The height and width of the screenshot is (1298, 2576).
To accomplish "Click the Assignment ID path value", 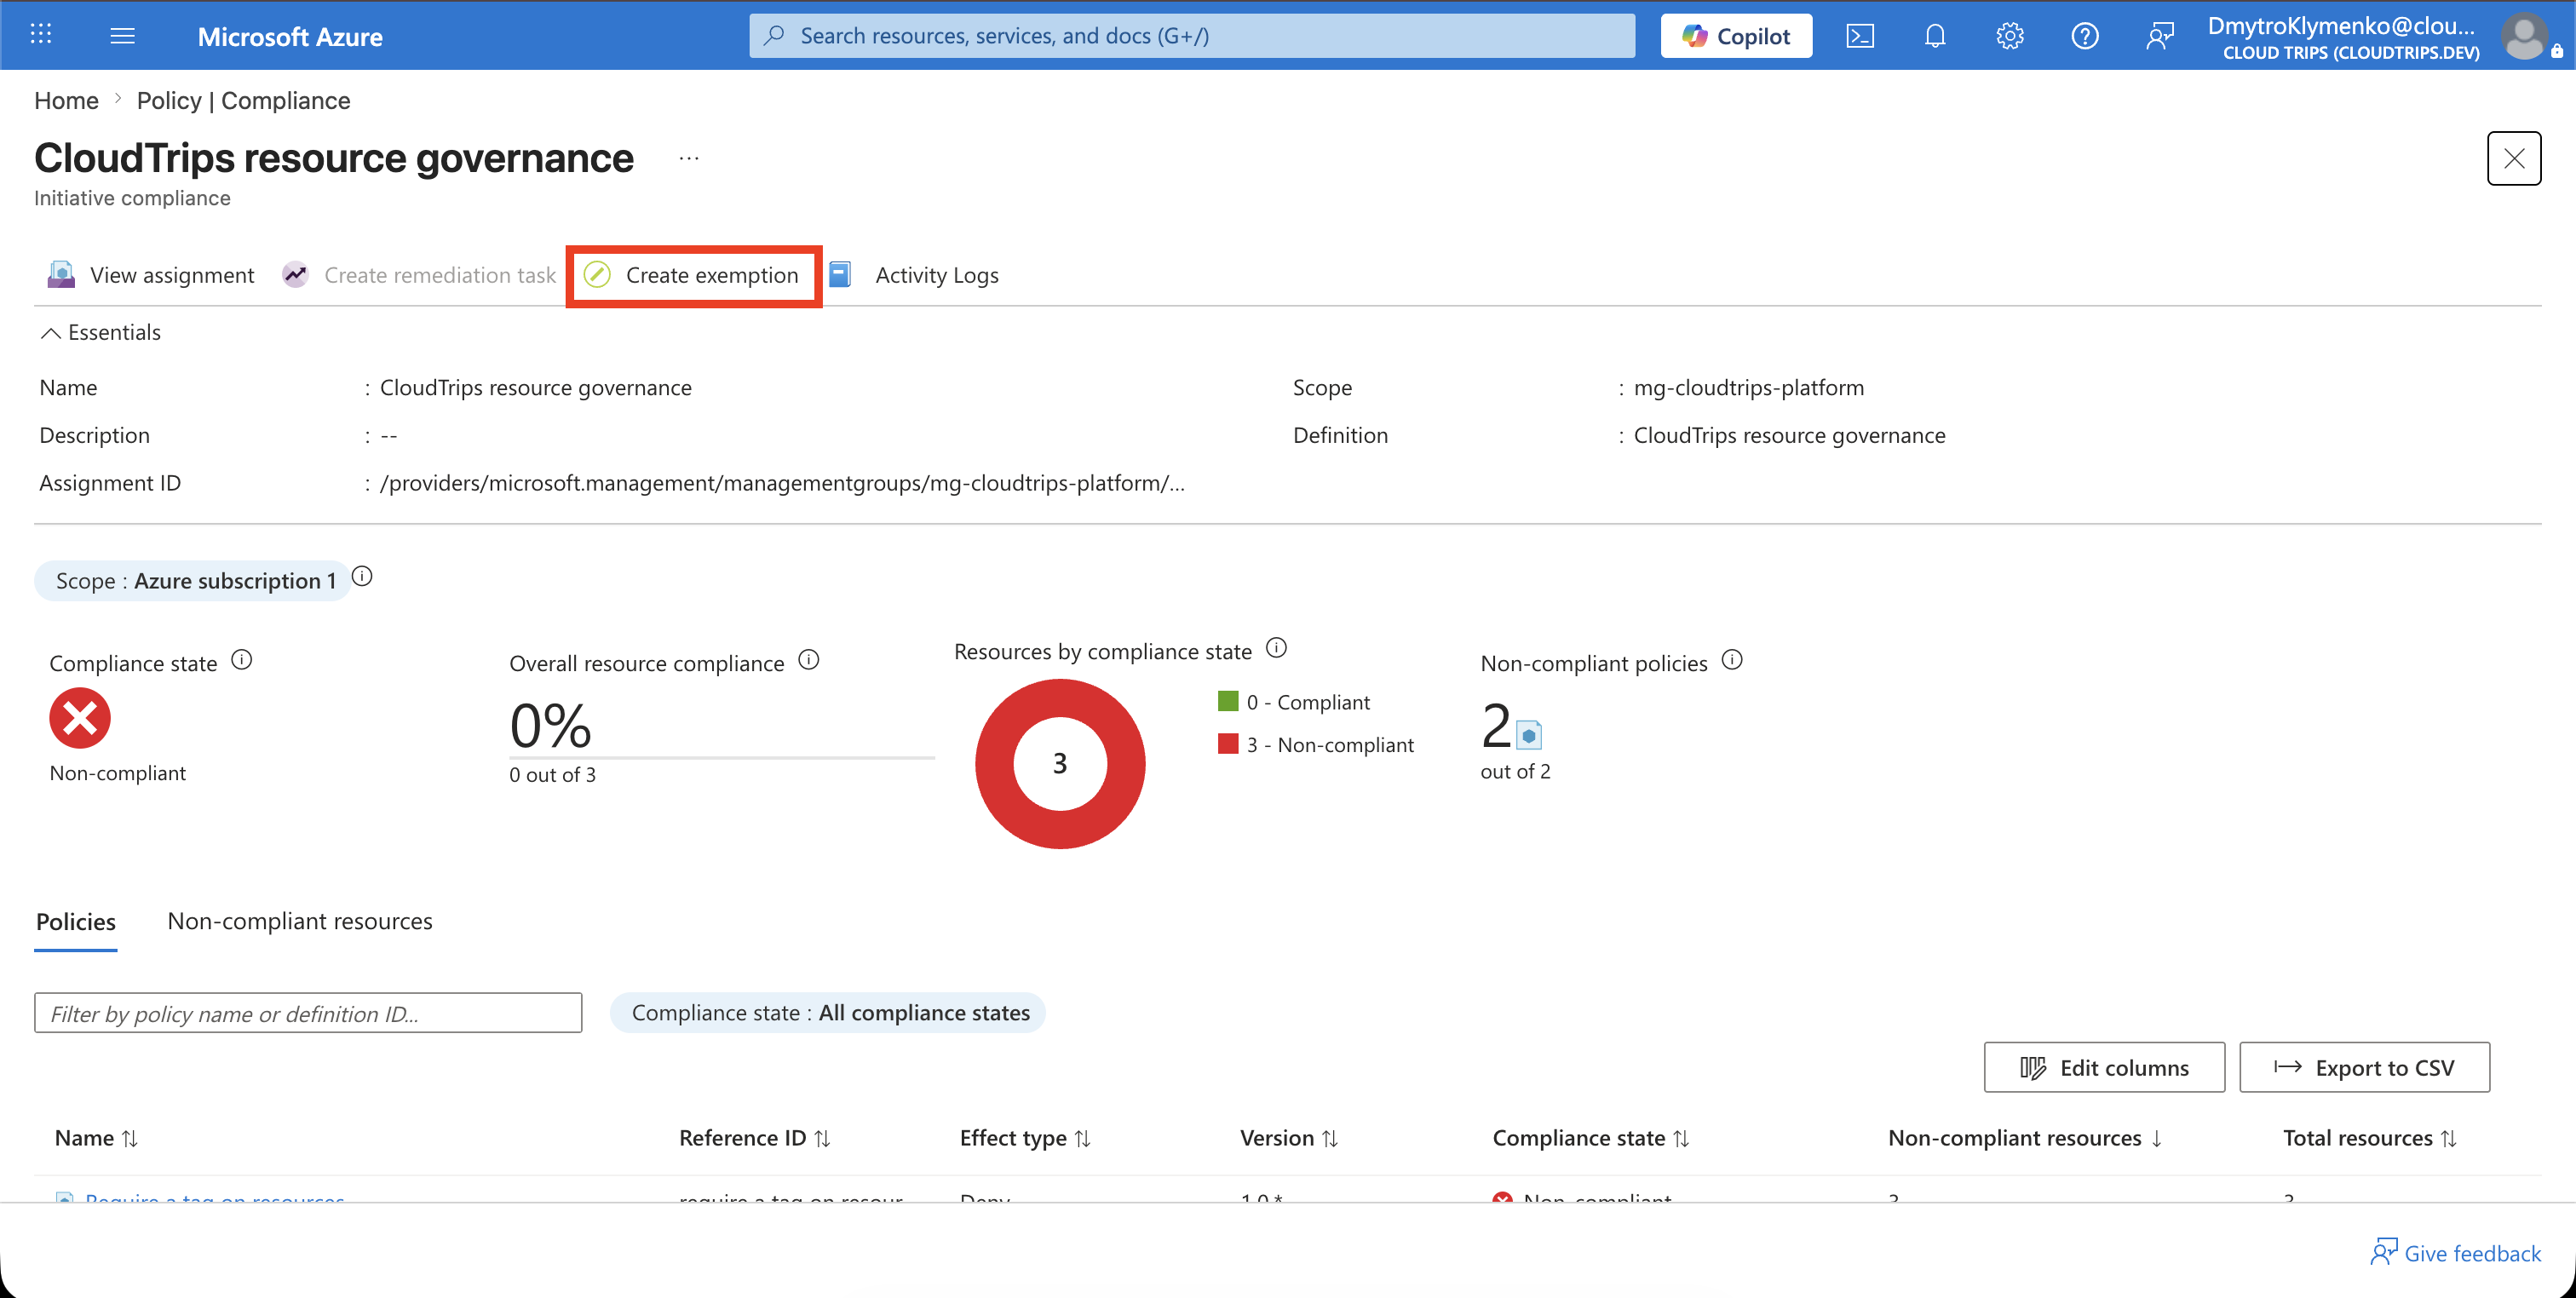I will coord(782,483).
